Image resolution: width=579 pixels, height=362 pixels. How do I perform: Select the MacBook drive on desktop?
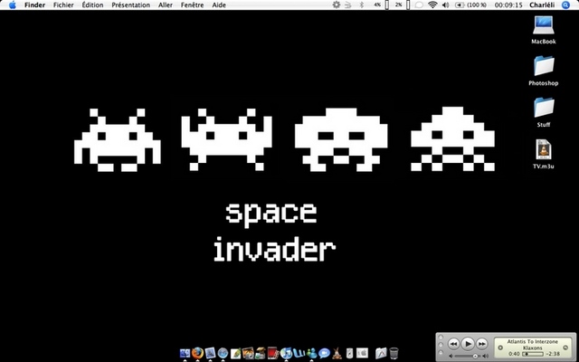(x=543, y=25)
